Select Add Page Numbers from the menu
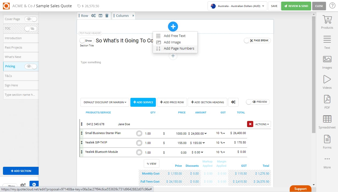338x192 pixels. (179, 48)
